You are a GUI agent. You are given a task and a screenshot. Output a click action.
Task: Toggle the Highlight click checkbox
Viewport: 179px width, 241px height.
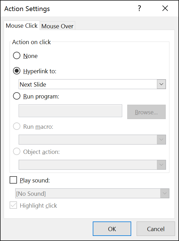pos(13,205)
